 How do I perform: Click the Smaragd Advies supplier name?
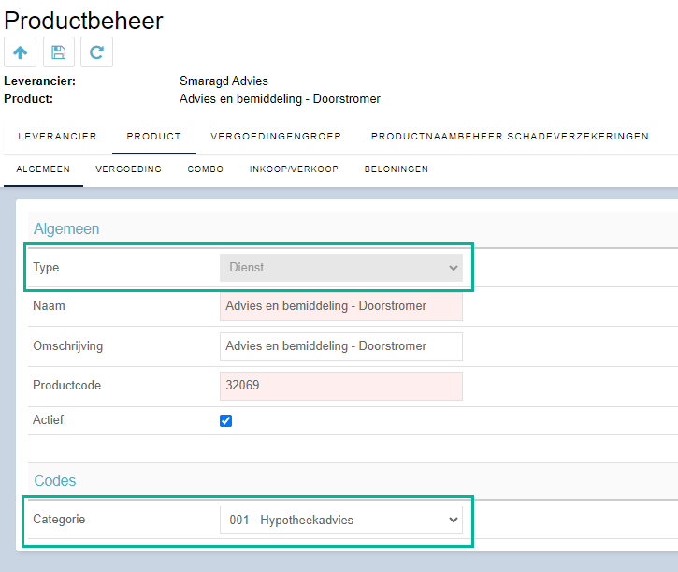(224, 81)
